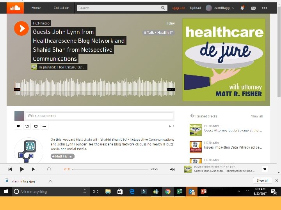
Task: Click the Cortana microphone icon
Action: [85, 191]
